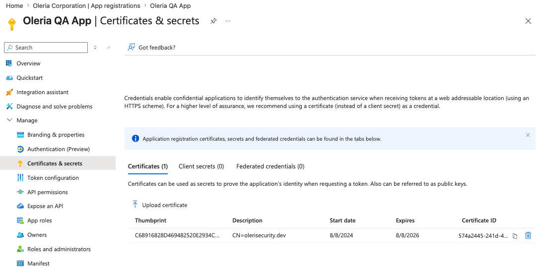The height and width of the screenshot is (270, 537).
Task: Click the Certificates & secrets key icon
Action: point(20,163)
